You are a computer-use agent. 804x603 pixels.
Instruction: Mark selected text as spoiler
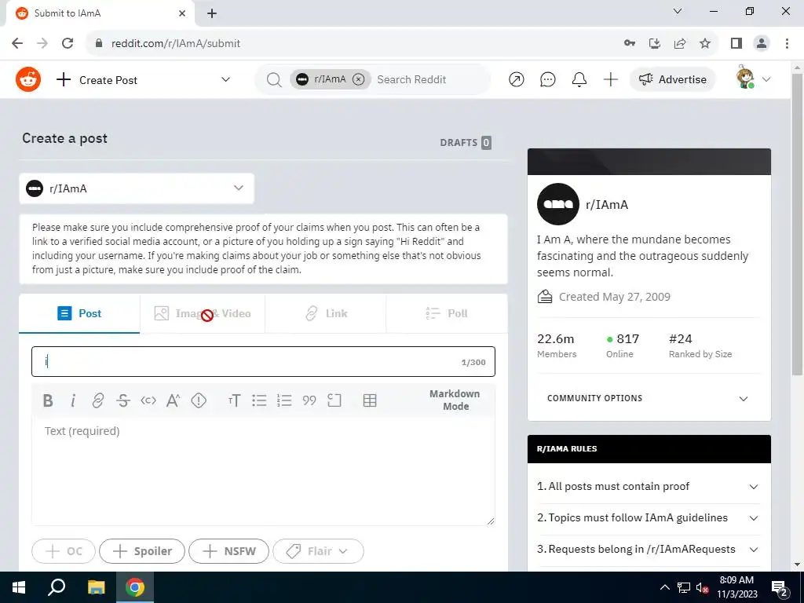(x=199, y=400)
